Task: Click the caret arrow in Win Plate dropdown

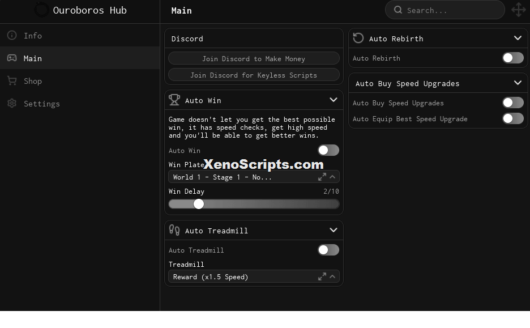Action: pos(332,177)
